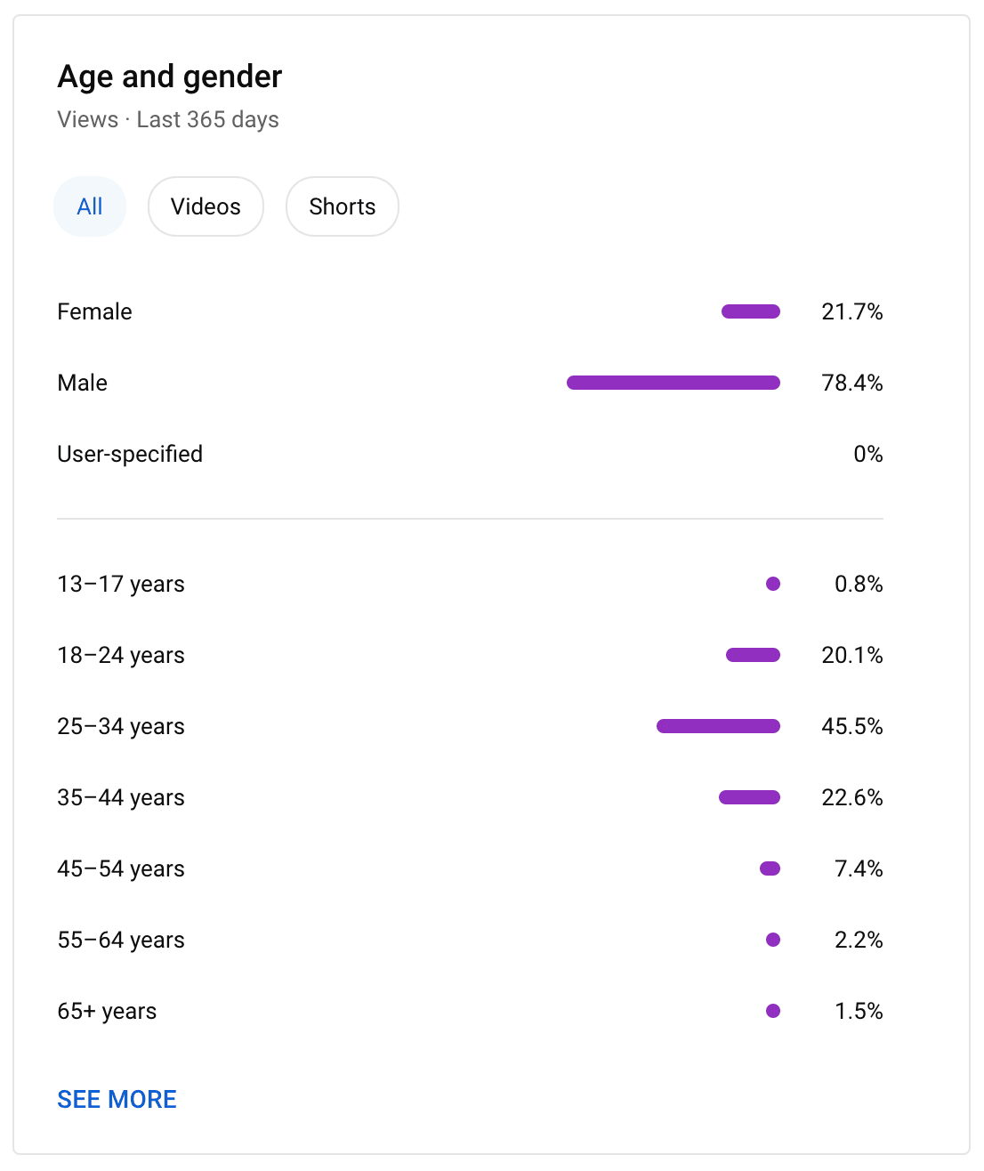Click the 45–54 years bar
The height and width of the screenshot is (1171, 984).
click(x=770, y=868)
